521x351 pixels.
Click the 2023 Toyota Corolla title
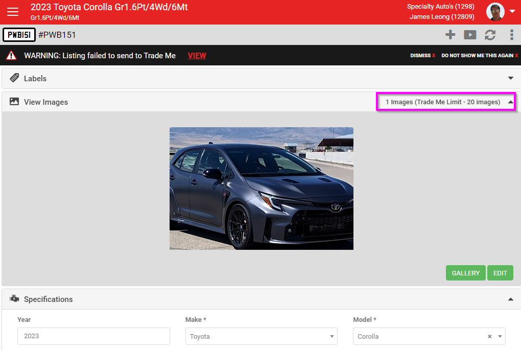(x=109, y=7)
